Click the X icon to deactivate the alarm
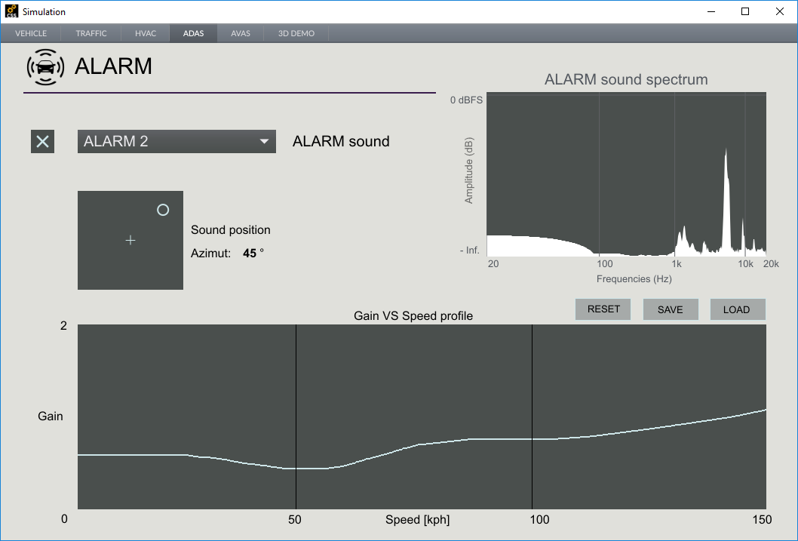Image resolution: width=798 pixels, height=541 pixels. coord(42,141)
